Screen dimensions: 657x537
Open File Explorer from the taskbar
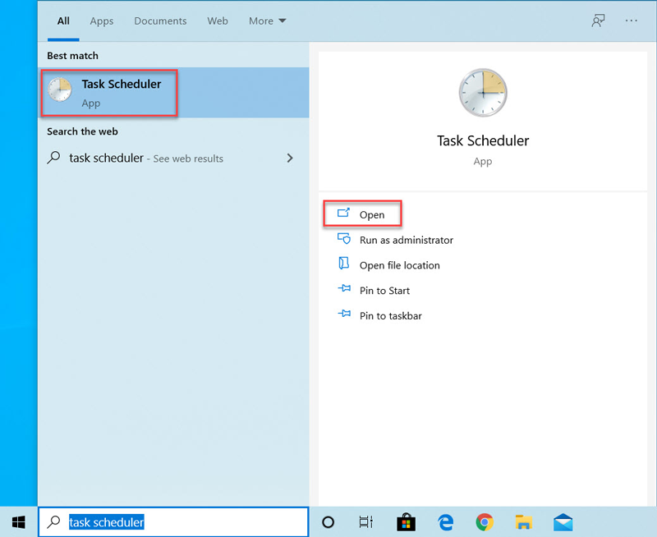click(x=524, y=522)
